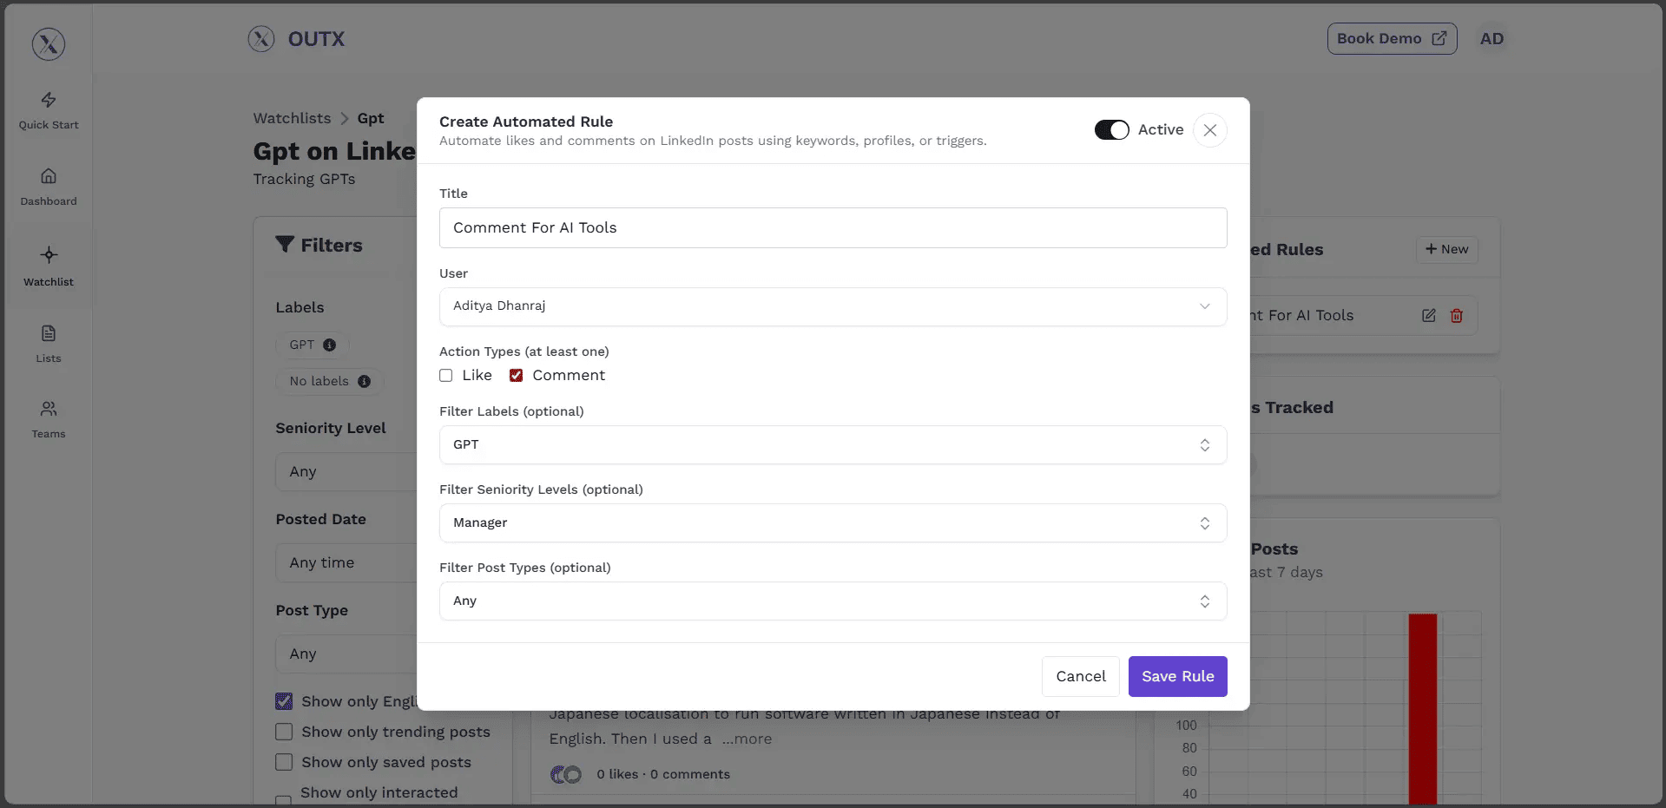This screenshot has height=808, width=1666.
Task: Click the Book Demo button
Action: [1390, 38]
